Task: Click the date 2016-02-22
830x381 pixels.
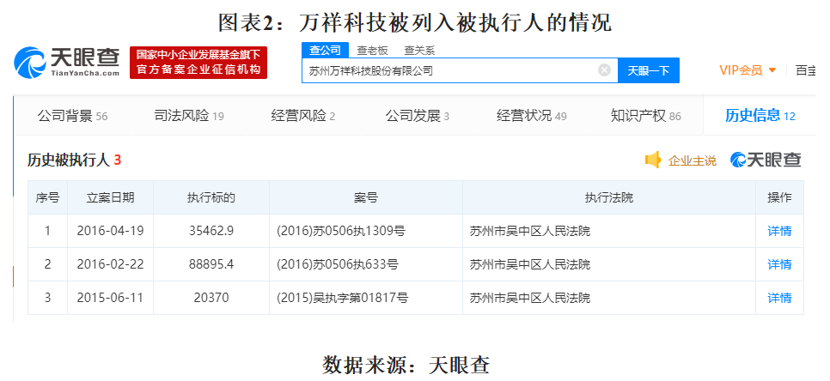Action: coord(110,264)
